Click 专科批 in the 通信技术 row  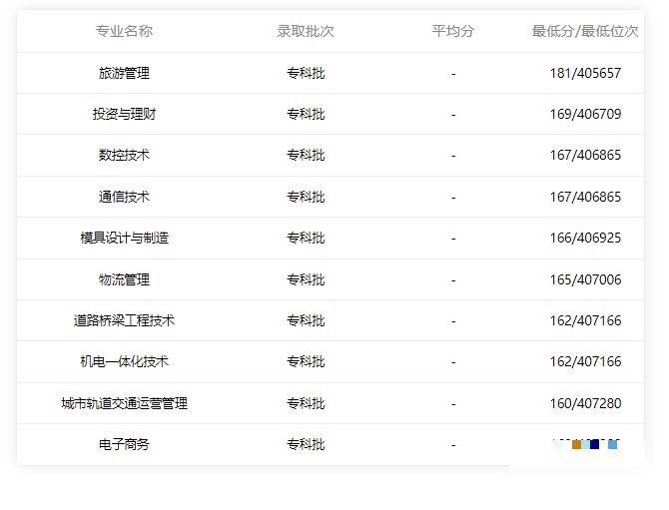pos(306,197)
